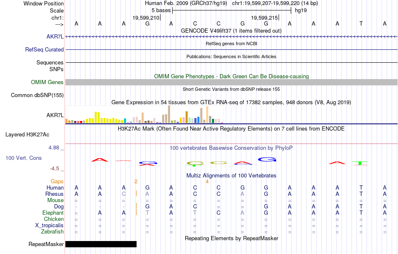Click the chr1:19,599,207-19,599,220 position text
398x254 pixels.
point(275,3)
